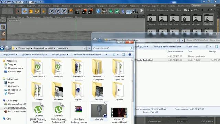Open the BodyPaint preset folder in Content Browser

pos(163,20)
